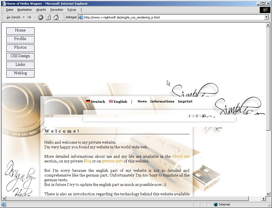This screenshot has width=272, height=208.
Task: Open the Forward history dropdown arrow
Action: point(35,17)
